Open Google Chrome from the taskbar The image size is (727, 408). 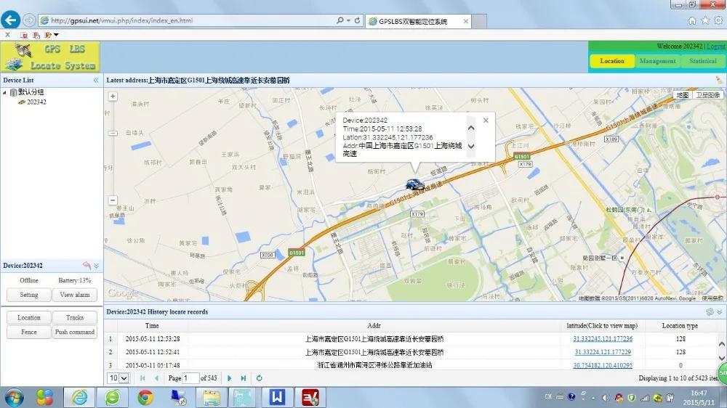click(145, 397)
